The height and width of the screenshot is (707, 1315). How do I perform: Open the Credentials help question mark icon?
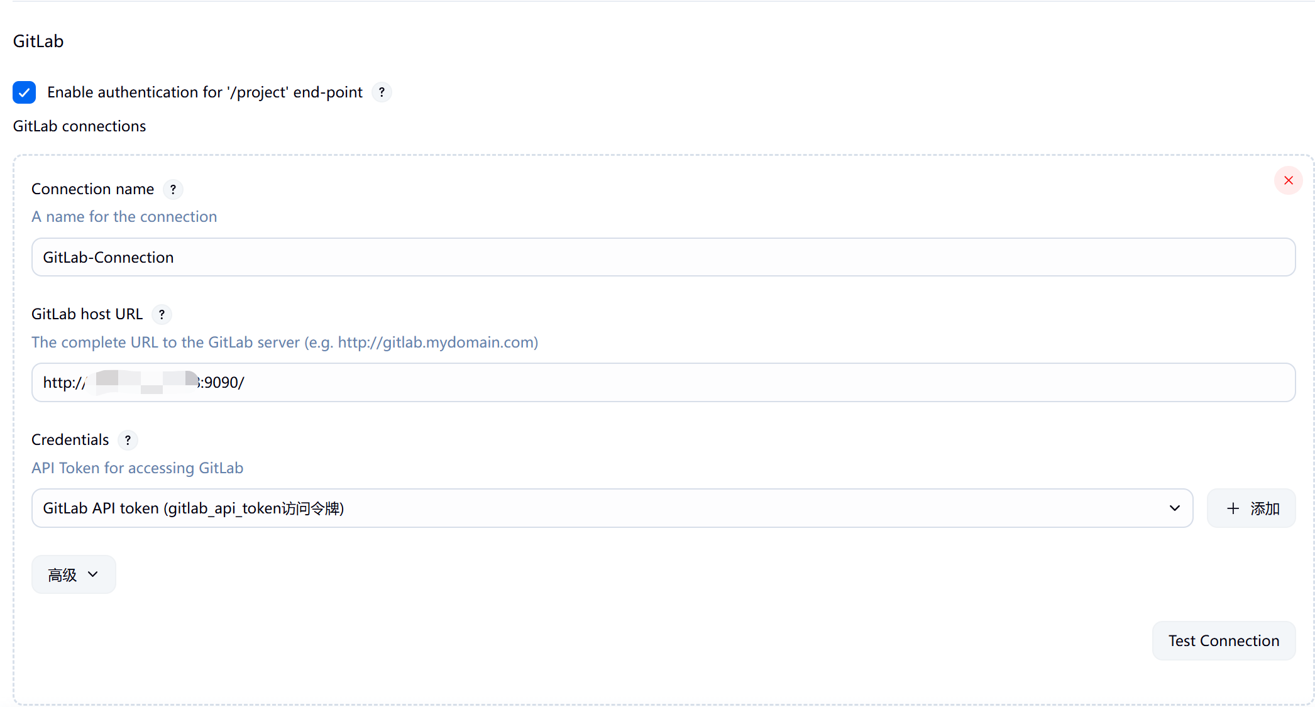(x=128, y=440)
